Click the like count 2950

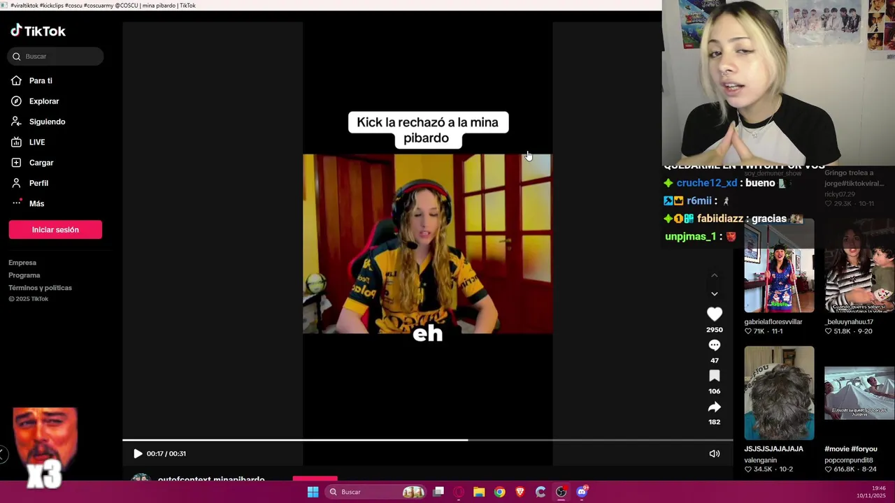714,330
